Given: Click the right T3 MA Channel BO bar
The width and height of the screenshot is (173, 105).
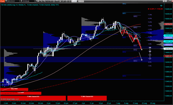Looking at the screenshot, I should tap(87, 98).
